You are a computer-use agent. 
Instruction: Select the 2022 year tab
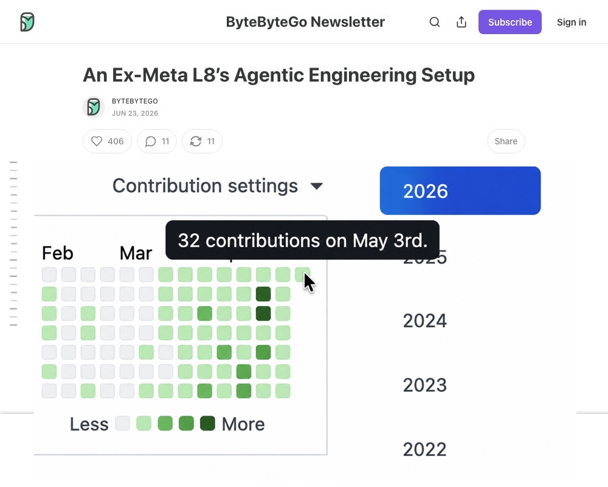click(424, 450)
